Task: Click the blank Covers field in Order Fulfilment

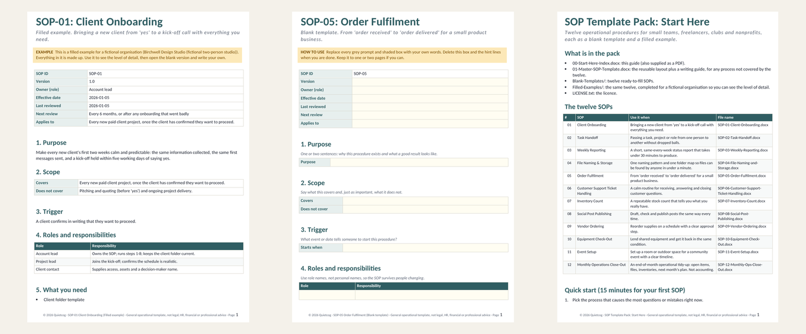Action: coord(425,201)
